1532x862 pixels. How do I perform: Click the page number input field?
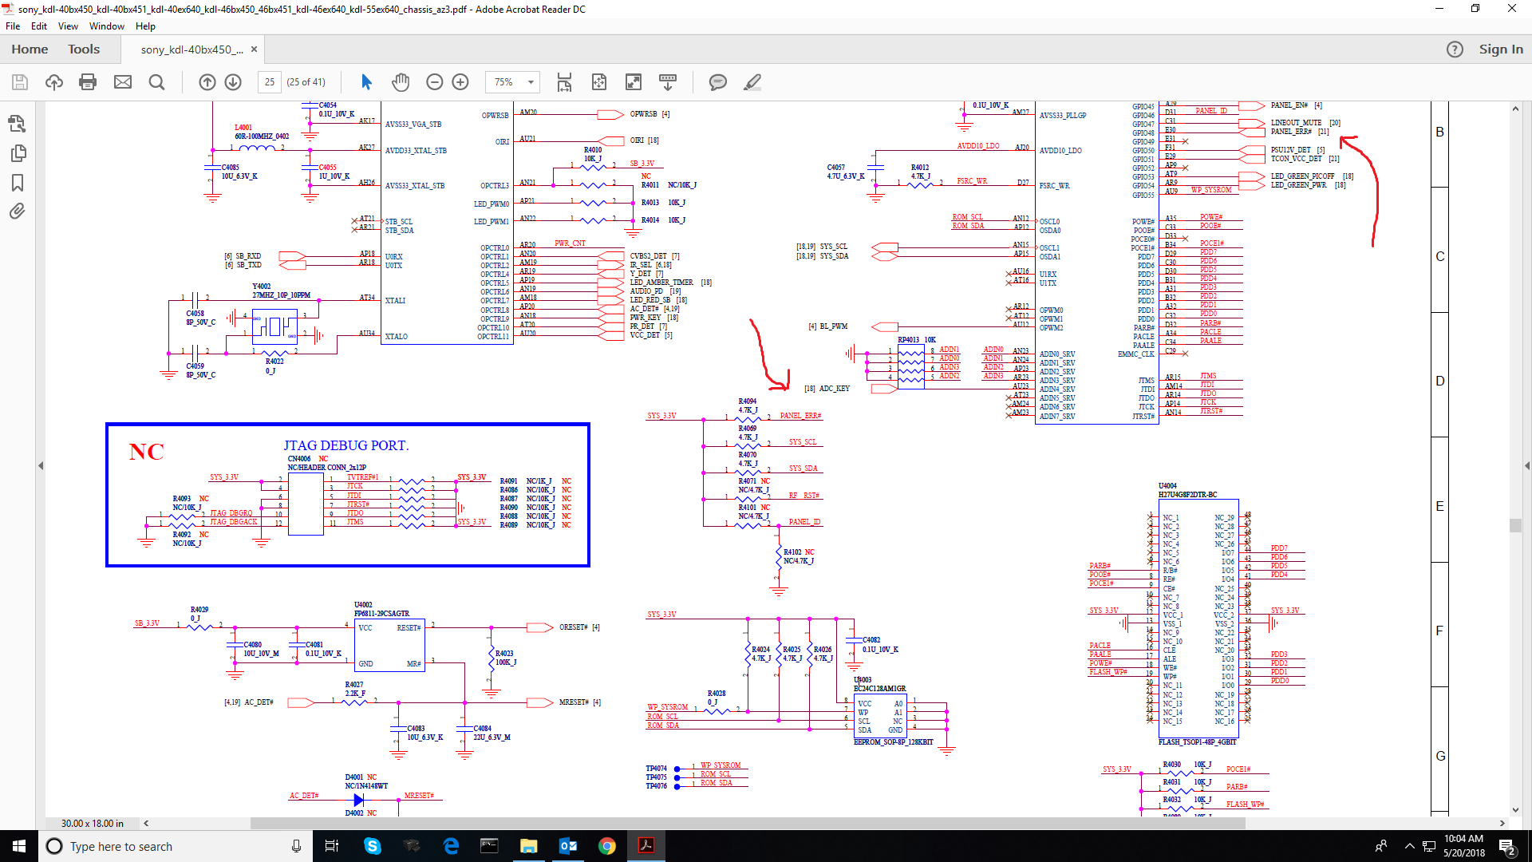(270, 82)
